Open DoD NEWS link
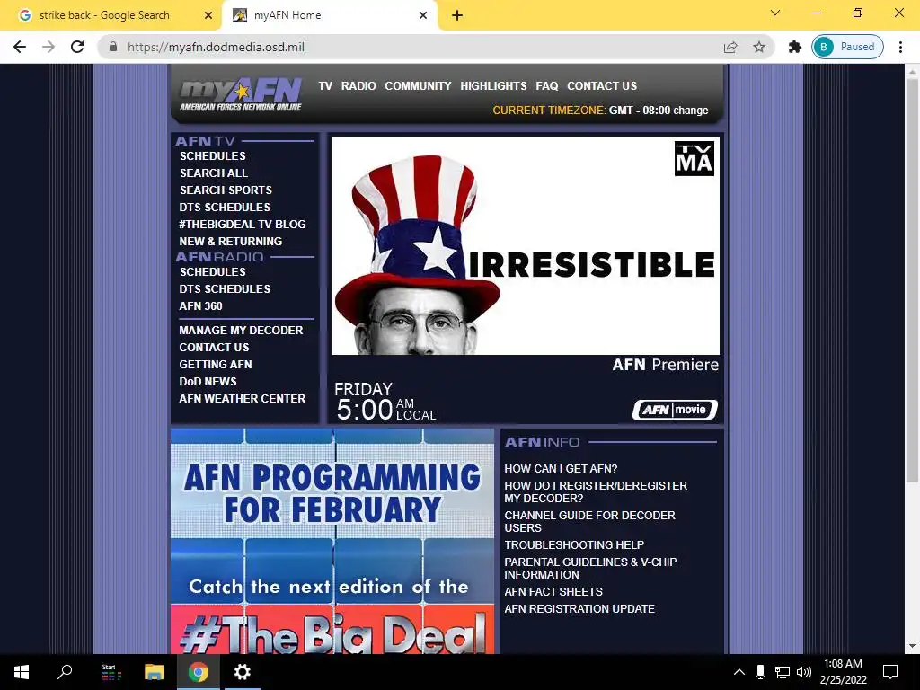Screen dimensions: 920x690 pos(208,381)
